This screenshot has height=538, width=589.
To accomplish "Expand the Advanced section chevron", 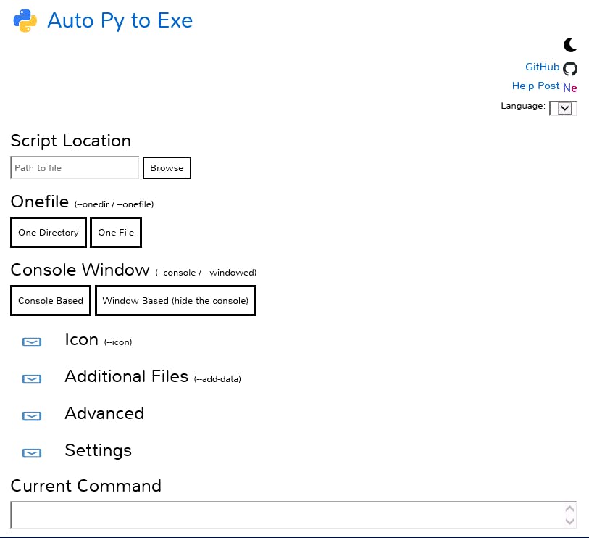I will click(x=32, y=415).
